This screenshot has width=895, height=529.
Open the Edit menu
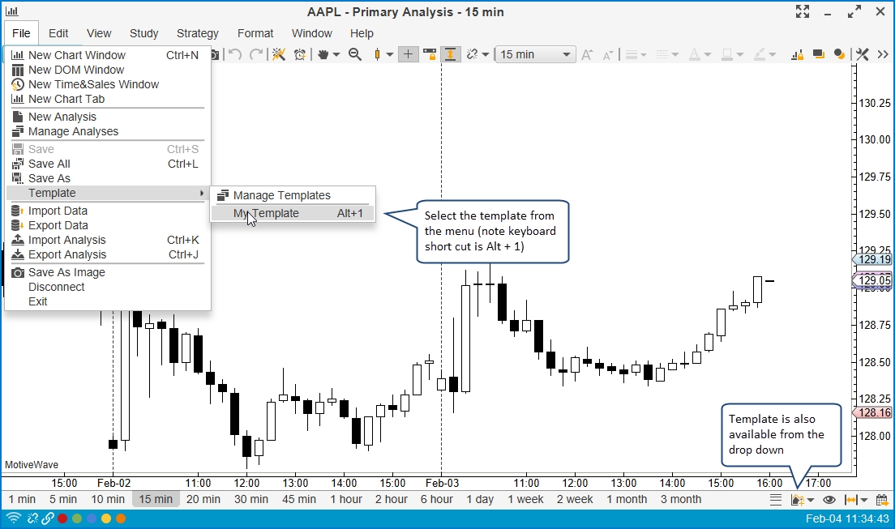(x=58, y=33)
